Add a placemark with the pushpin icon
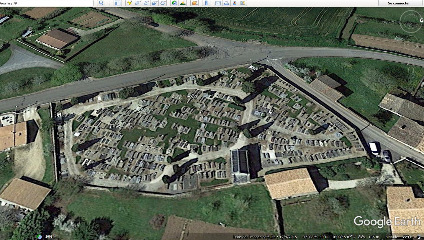 pyautogui.click(x=130, y=3)
